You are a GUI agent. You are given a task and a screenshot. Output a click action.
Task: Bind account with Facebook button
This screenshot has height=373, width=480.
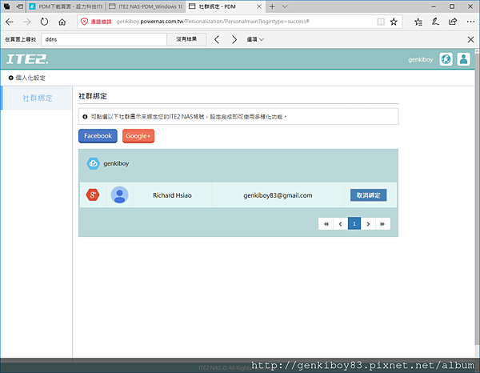click(98, 136)
